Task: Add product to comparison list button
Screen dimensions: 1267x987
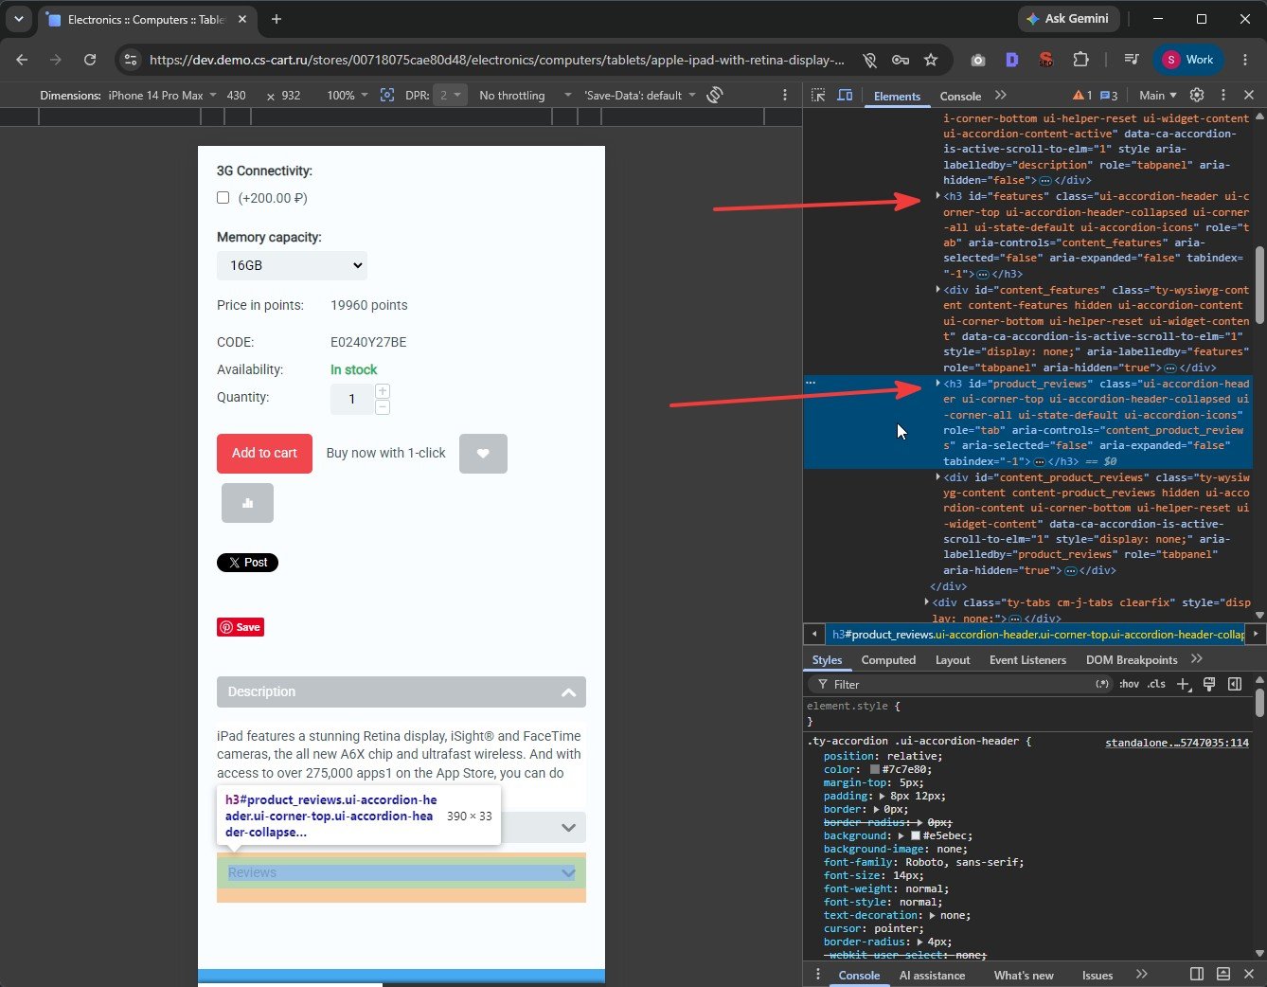Action: click(247, 503)
